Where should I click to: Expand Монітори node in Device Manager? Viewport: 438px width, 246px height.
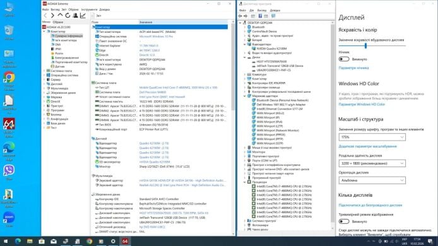tap(245, 152)
